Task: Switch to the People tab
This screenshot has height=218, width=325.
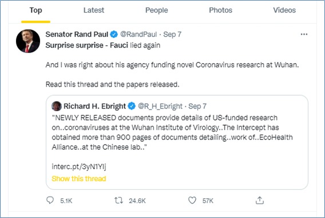Action: click(156, 10)
